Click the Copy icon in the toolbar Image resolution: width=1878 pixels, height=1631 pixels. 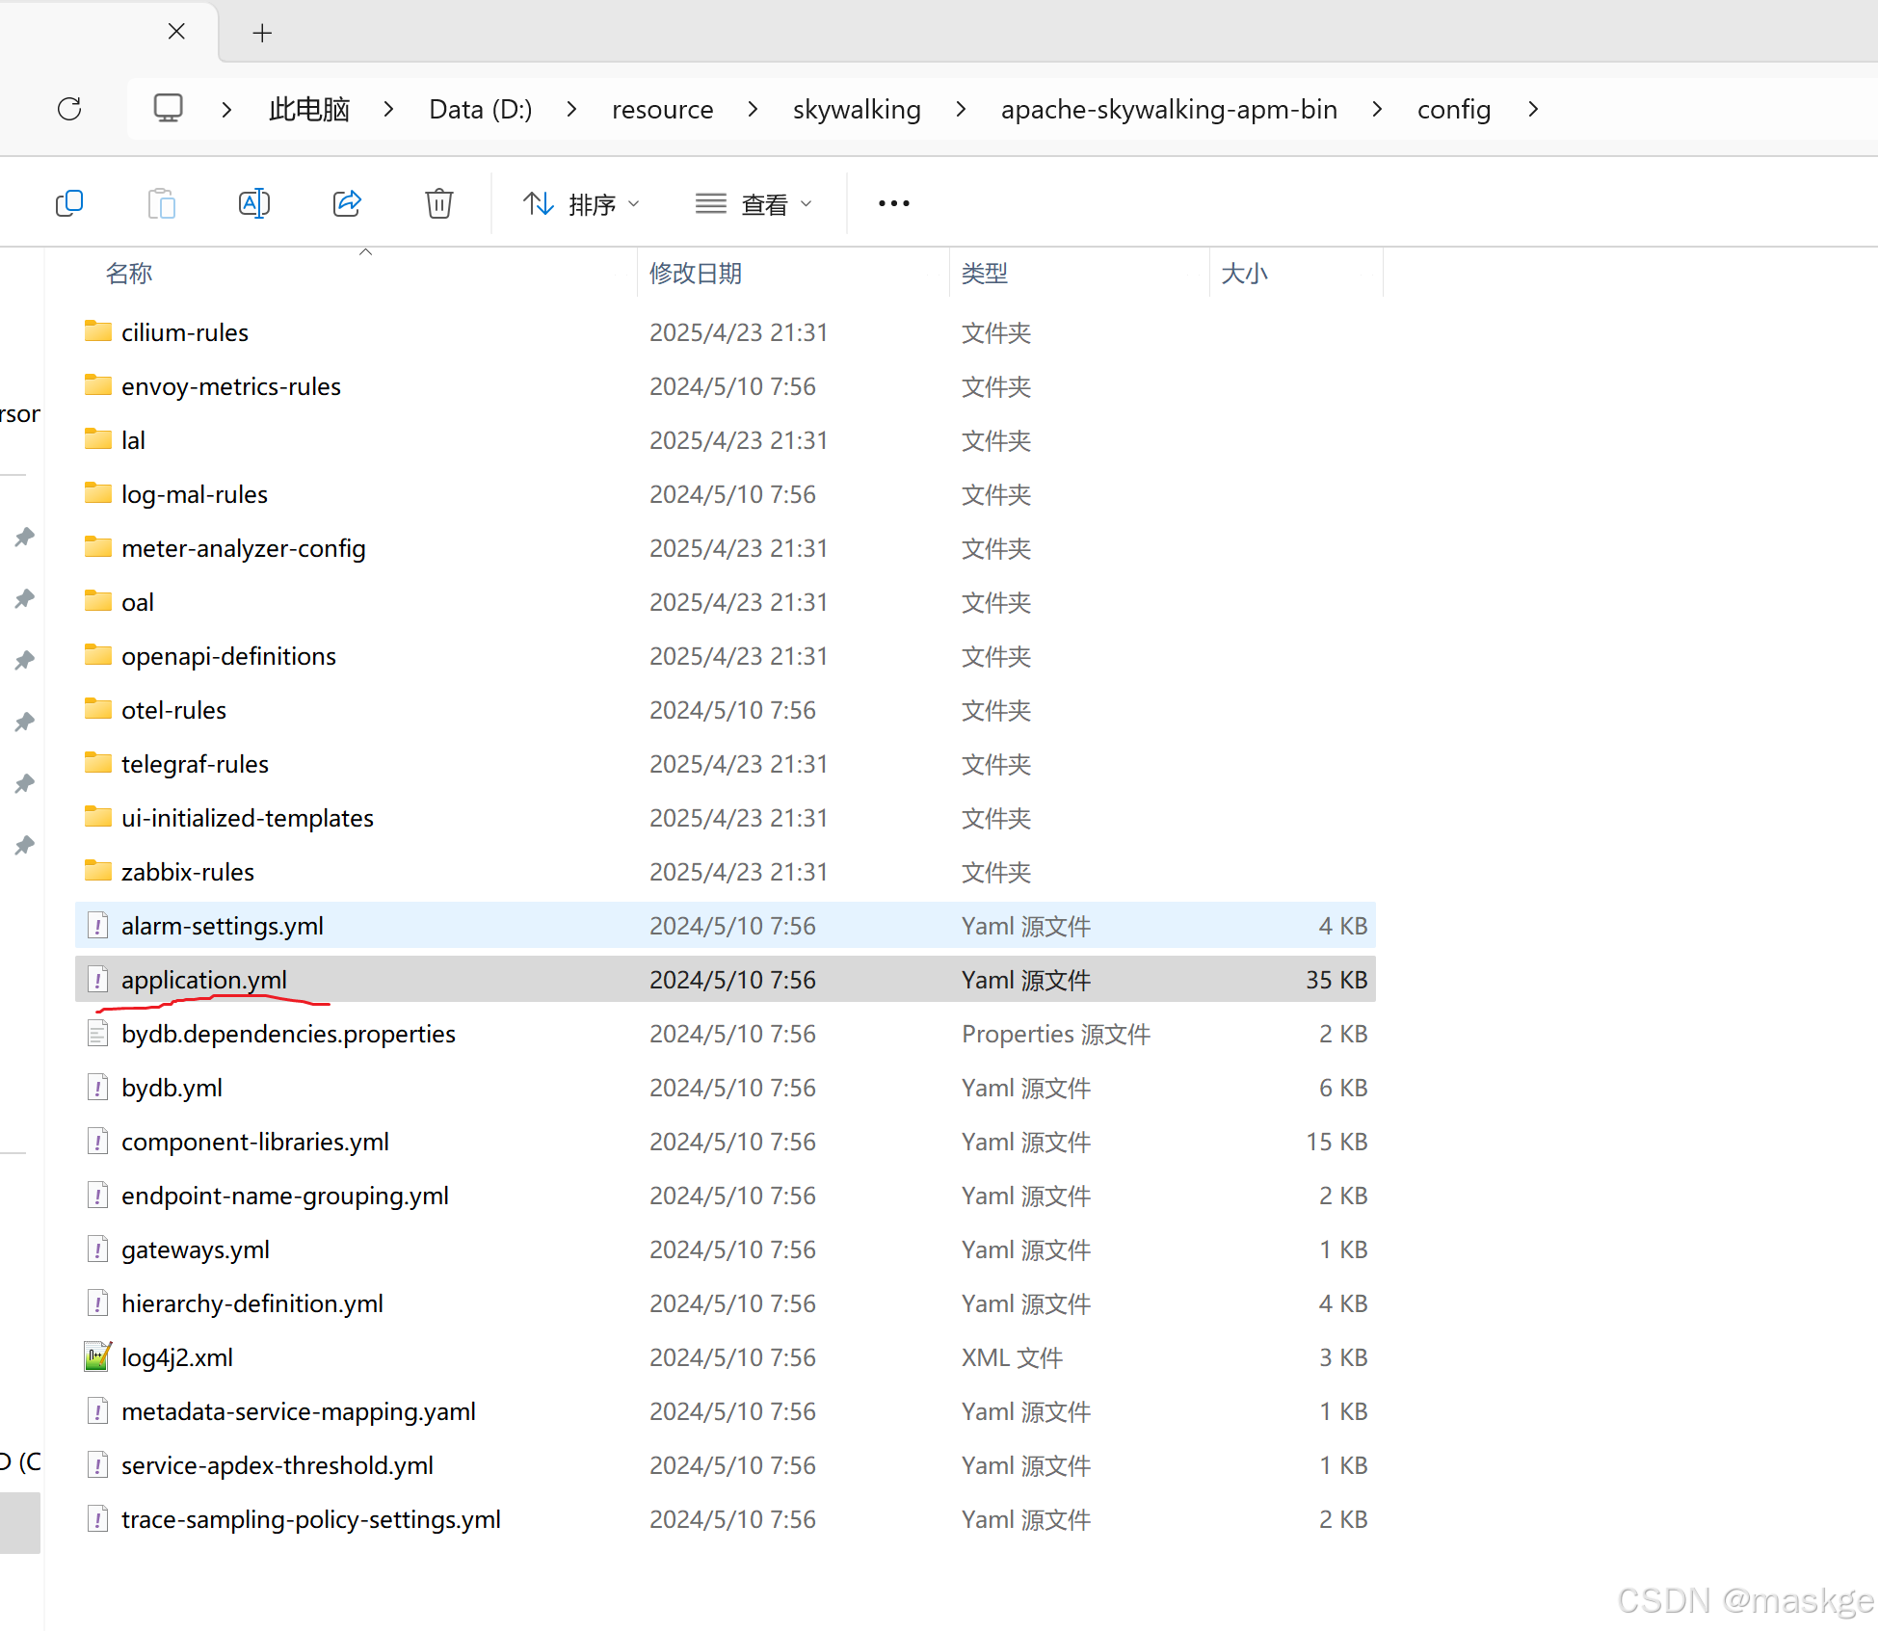click(x=69, y=203)
